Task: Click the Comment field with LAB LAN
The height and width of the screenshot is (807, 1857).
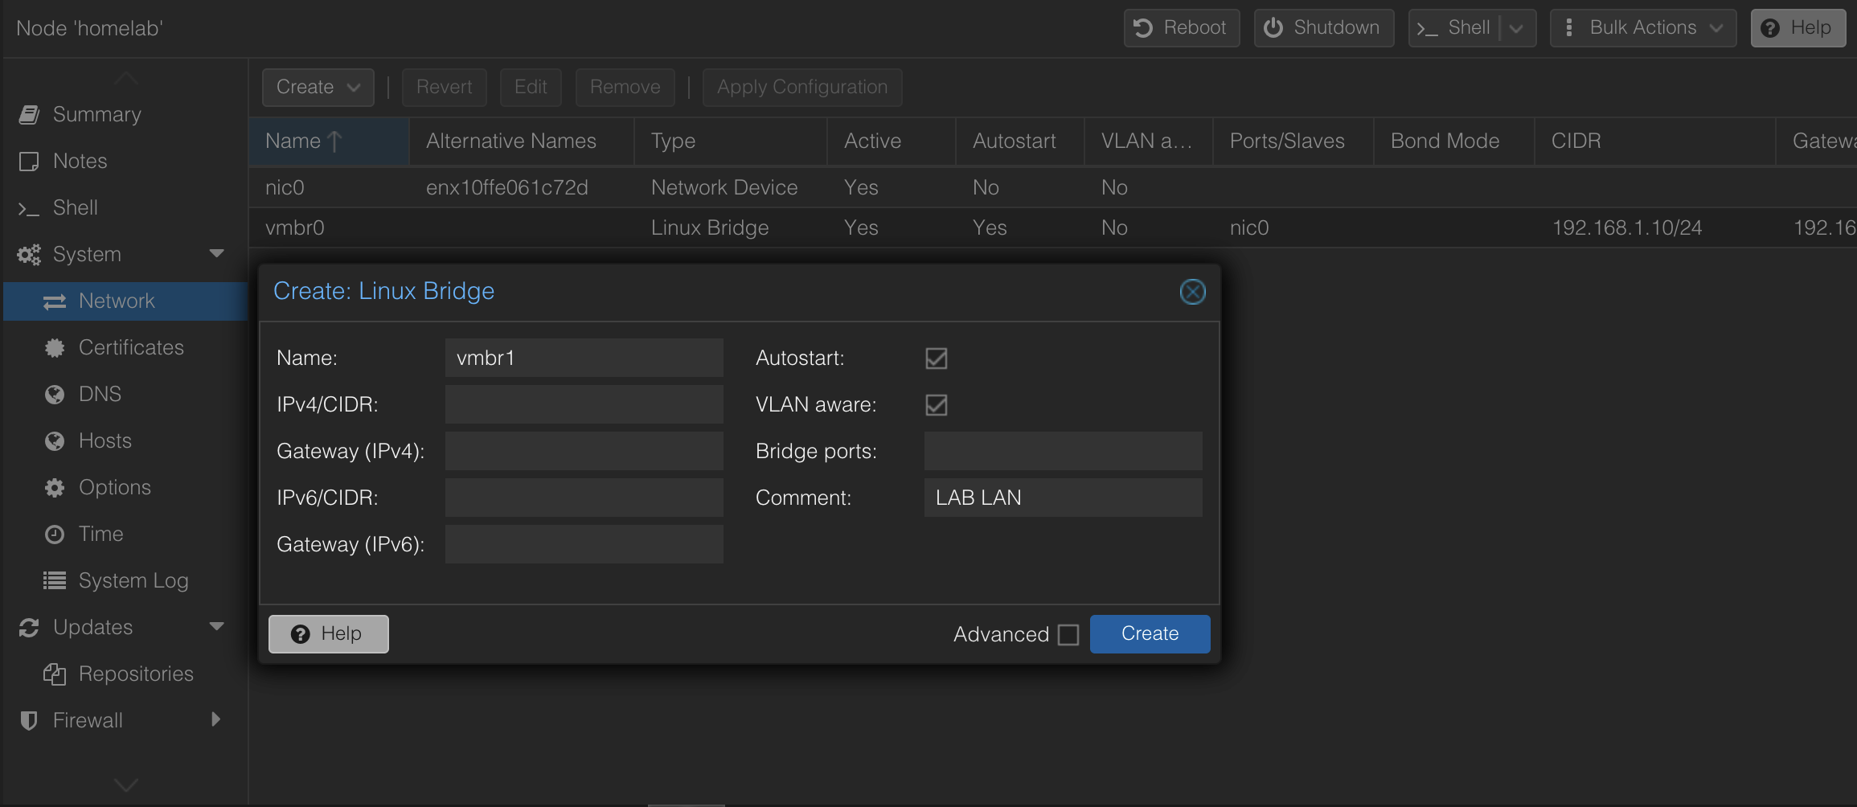Action: coord(1064,498)
